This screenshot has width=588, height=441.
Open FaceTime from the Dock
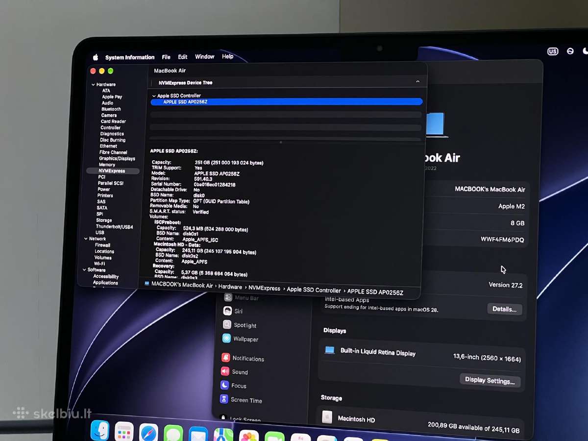[x=274, y=437]
